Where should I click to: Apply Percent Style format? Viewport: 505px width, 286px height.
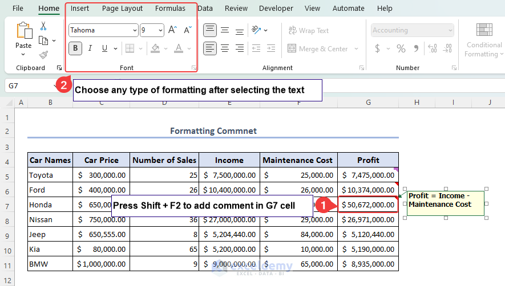(401, 48)
